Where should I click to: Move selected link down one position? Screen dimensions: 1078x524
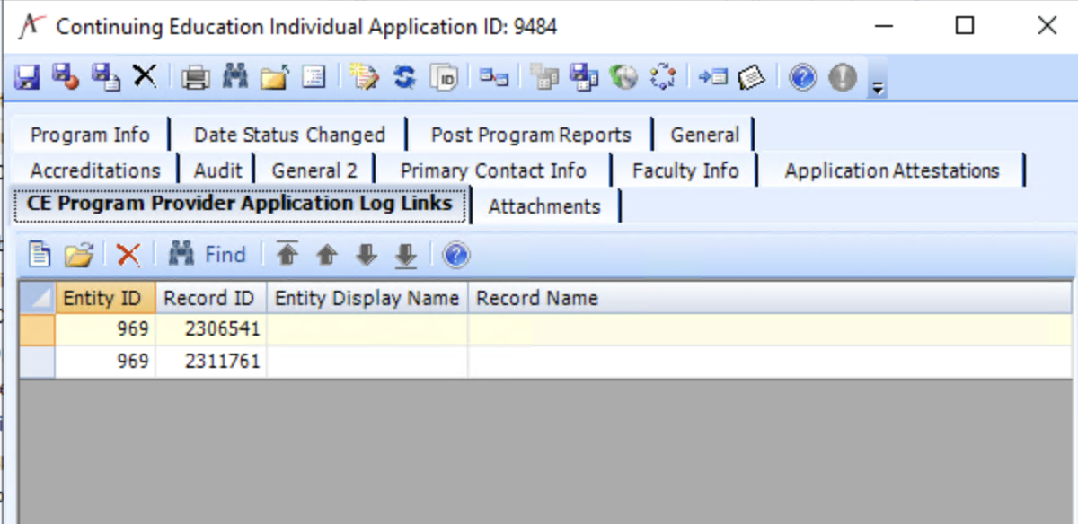tap(366, 254)
